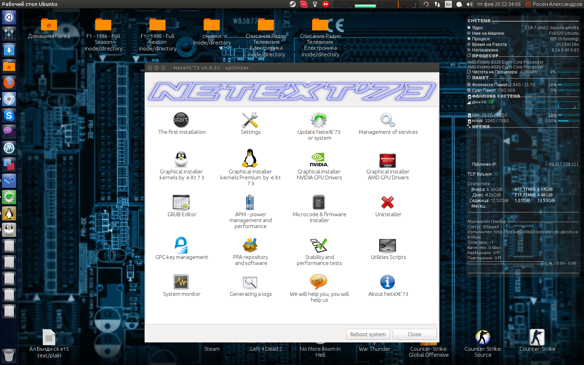Screen dimensions: 584x365
Task: Open the purple chat bubbles dock icon
Action: pos(9,132)
